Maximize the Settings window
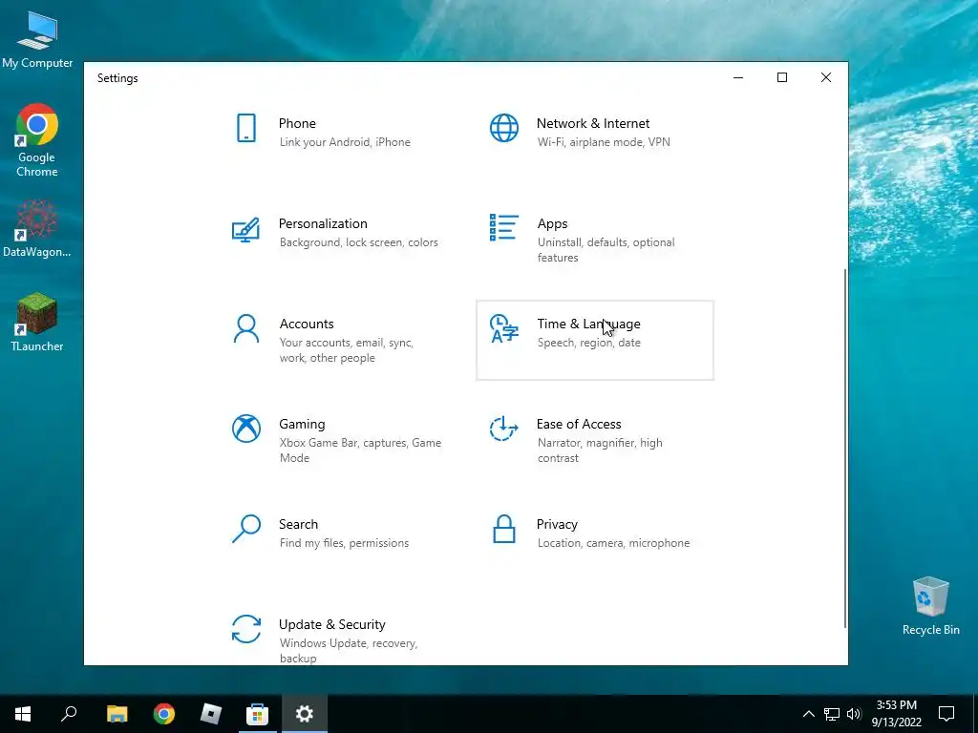Viewport: 978px width, 733px height. [x=782, y=77]
